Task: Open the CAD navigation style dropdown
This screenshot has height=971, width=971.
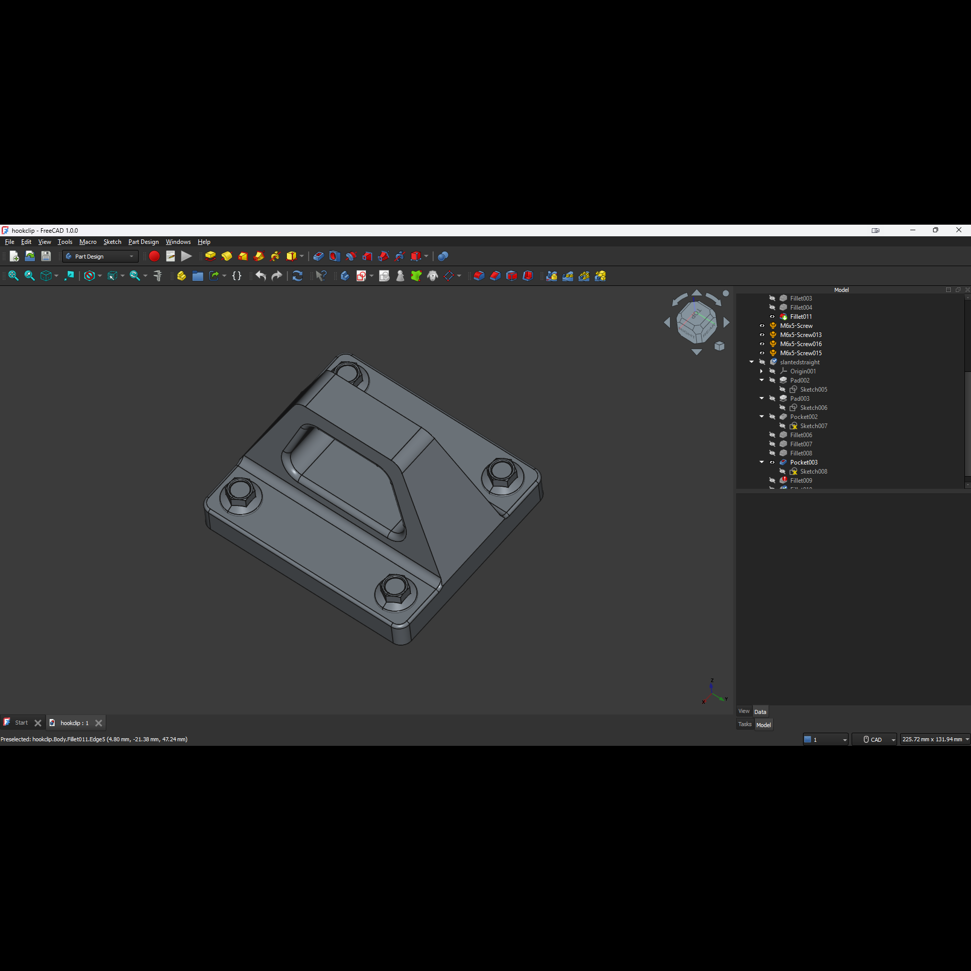Action: pyautogui.click(x=874, y=740)
